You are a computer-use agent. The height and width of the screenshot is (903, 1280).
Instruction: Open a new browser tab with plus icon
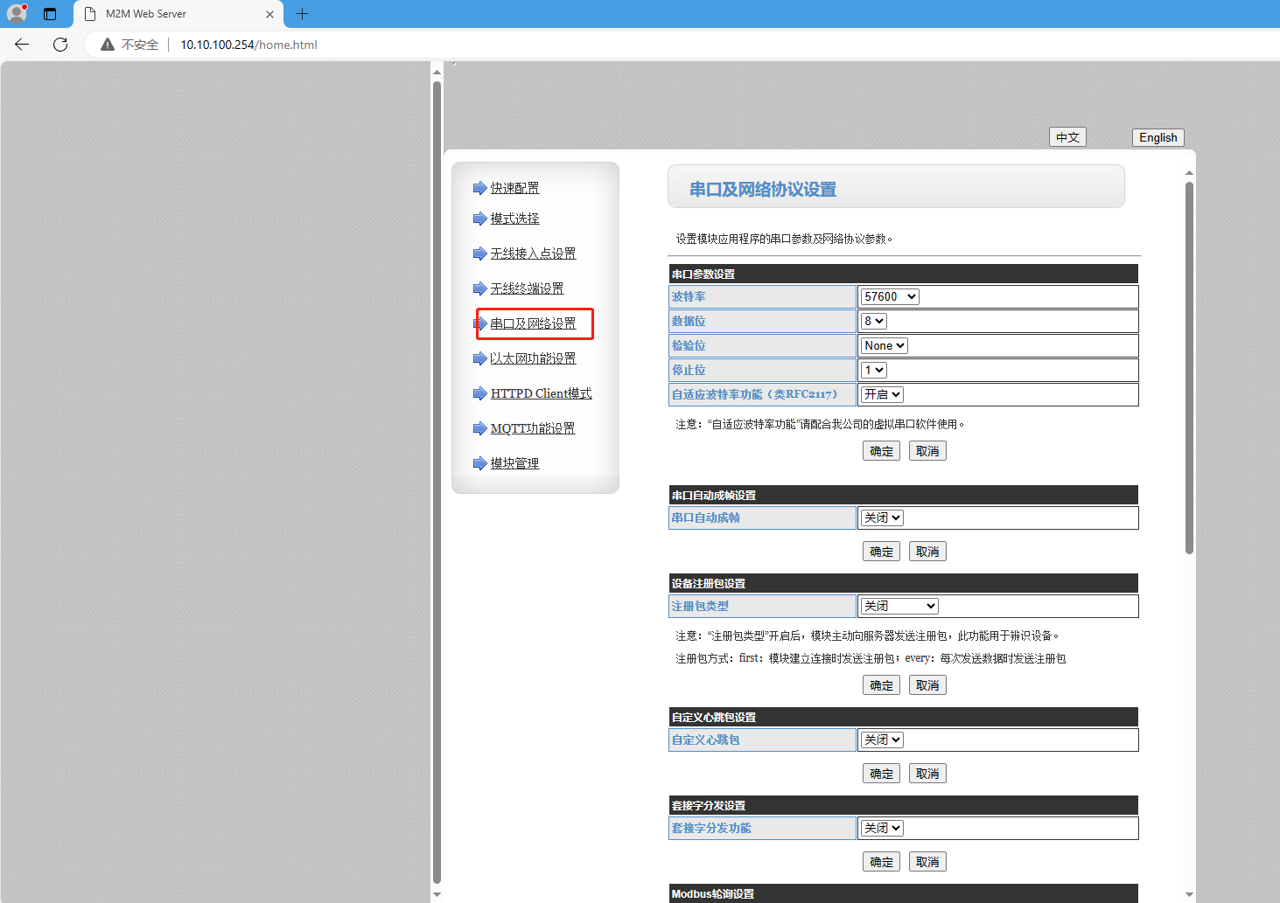coord(303,14)
